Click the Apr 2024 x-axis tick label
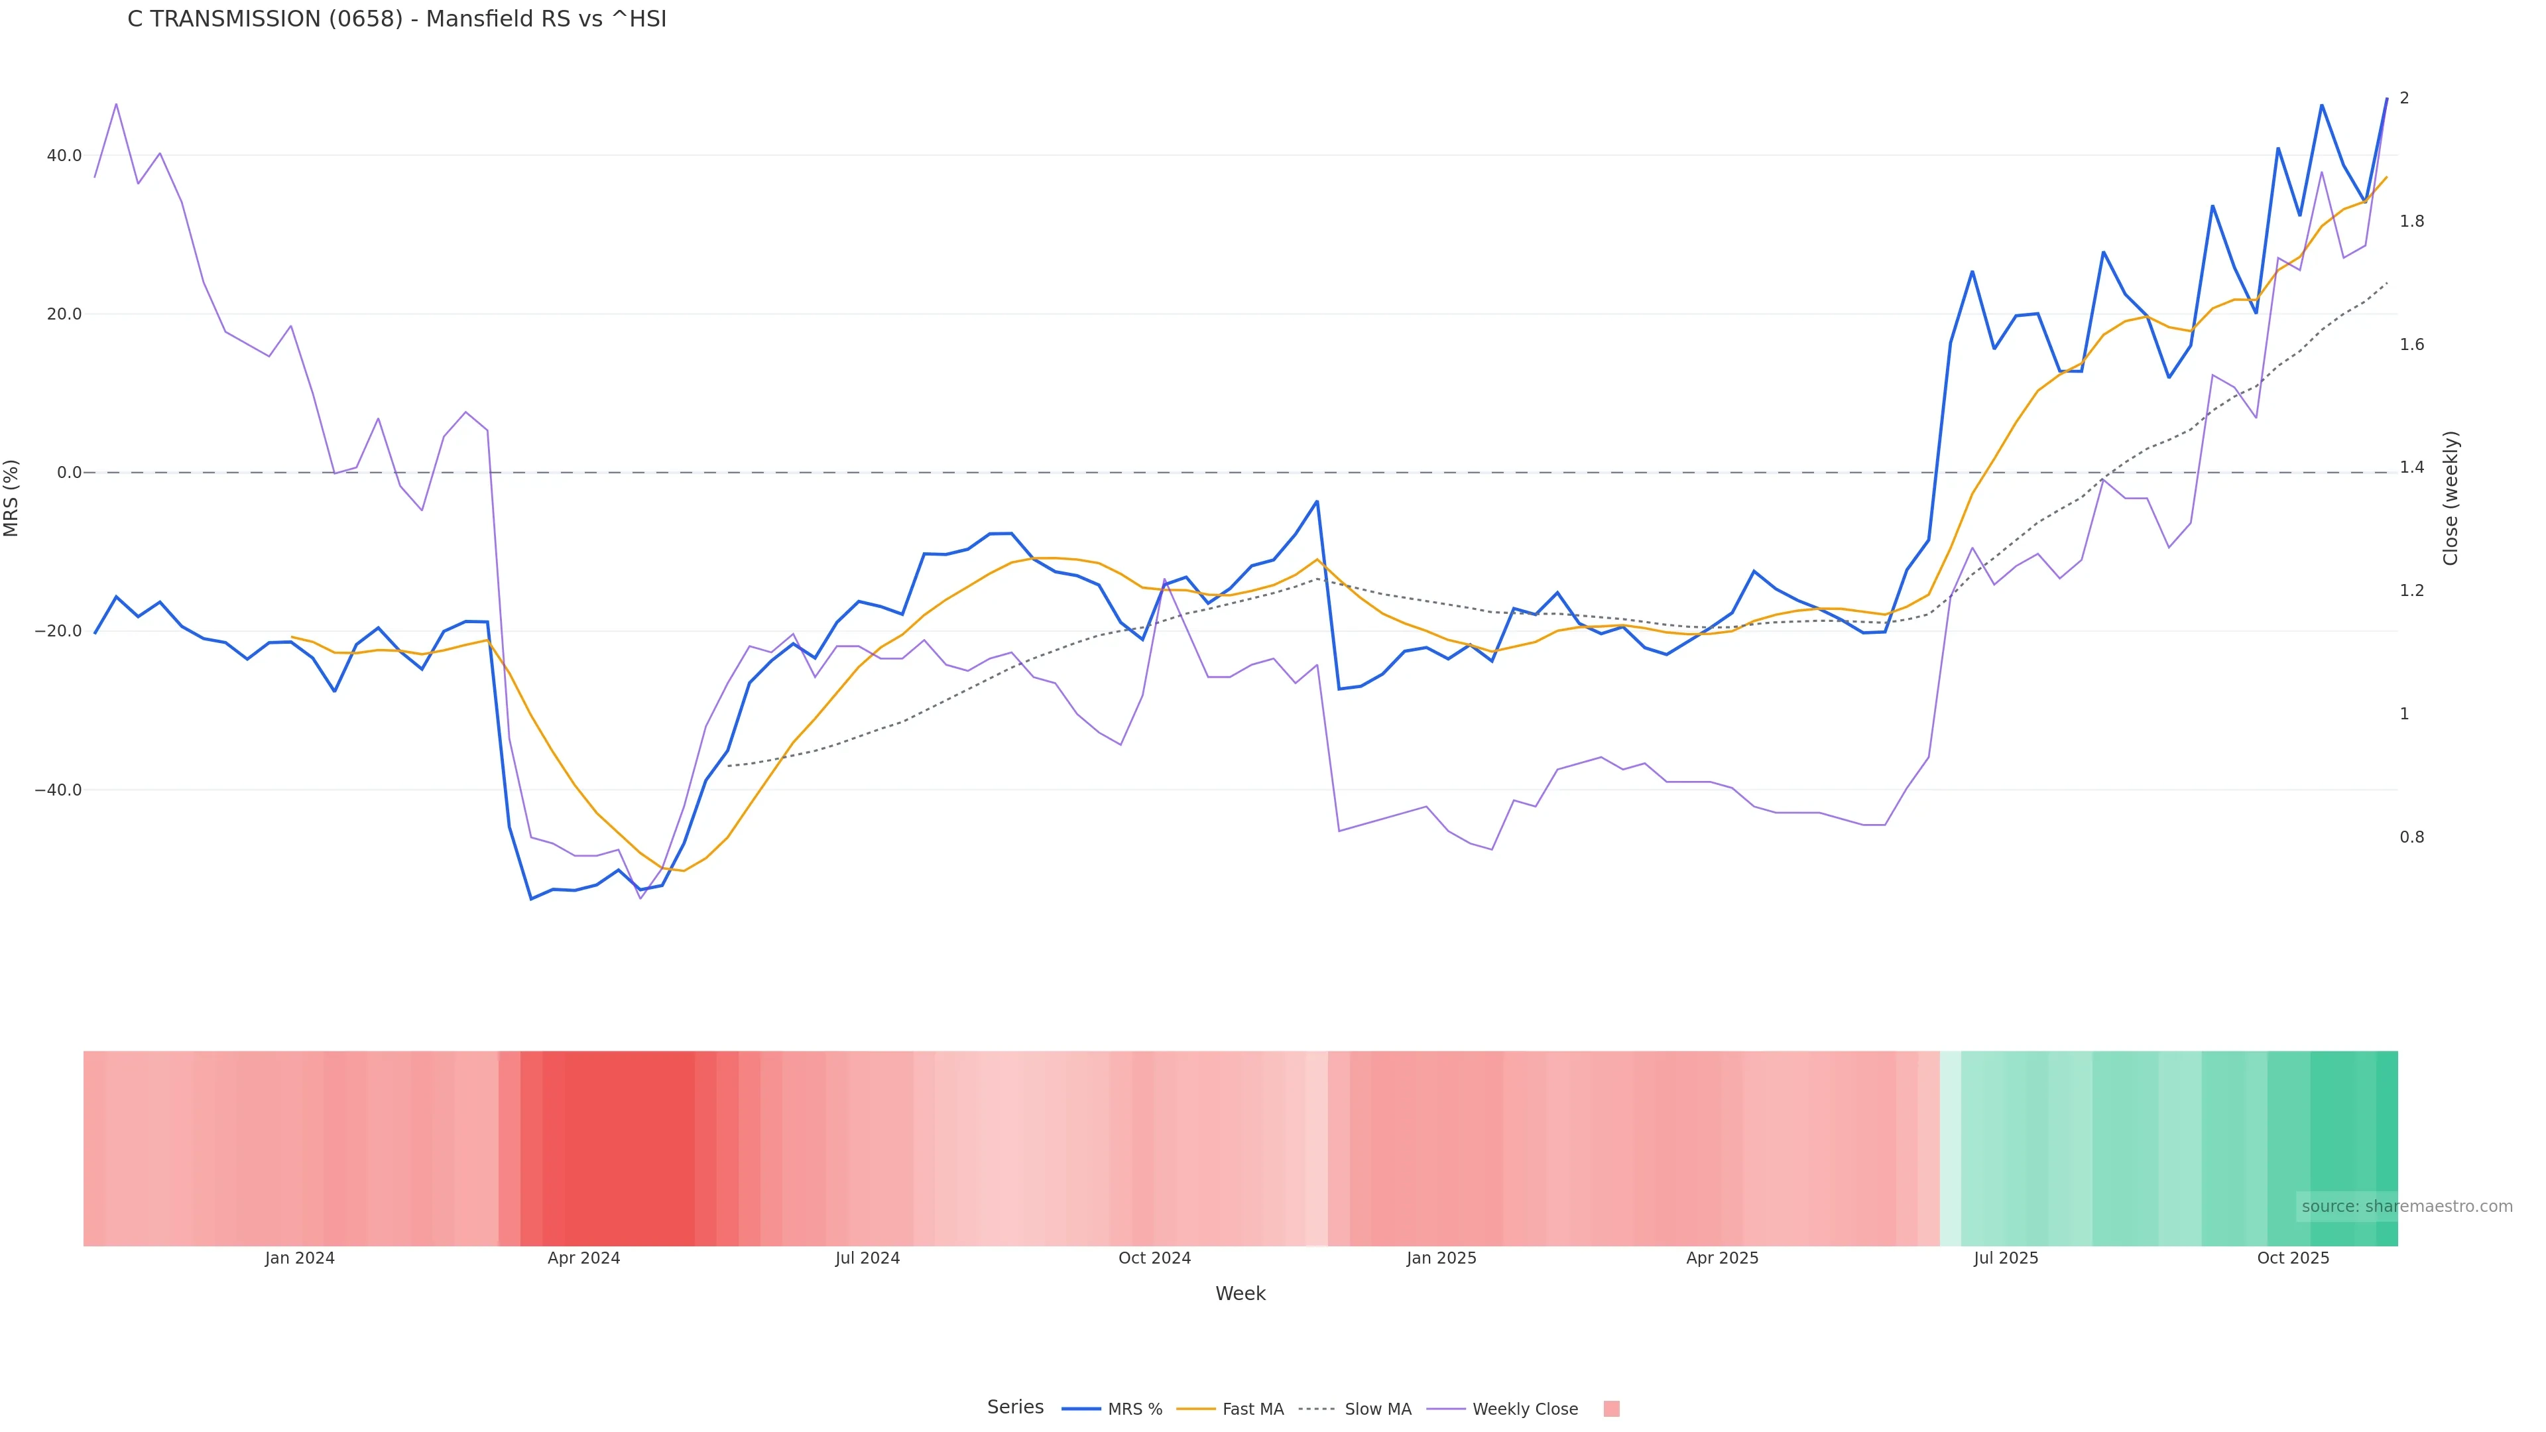Viewport: 2546px width, 1432px height. click(583, 1258)
